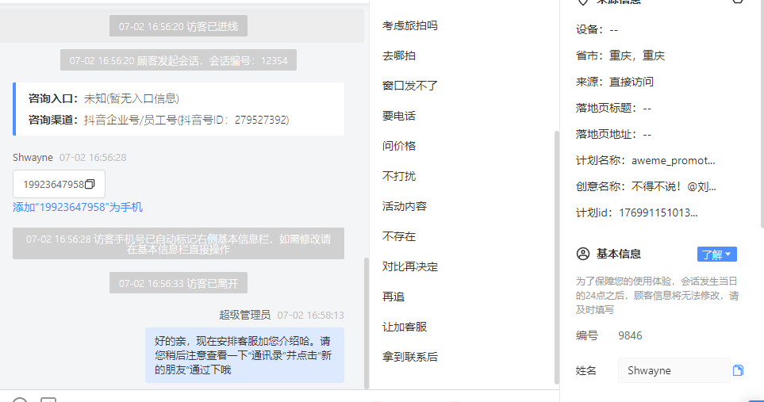Open the 了解 dropdown tag

pos(716,254)
